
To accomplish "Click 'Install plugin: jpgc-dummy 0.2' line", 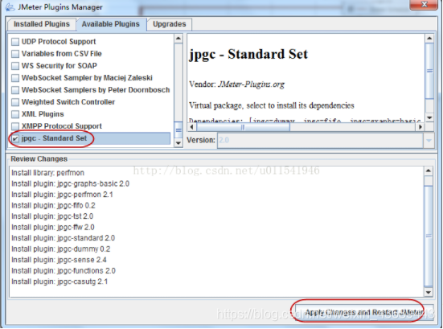I will point(61,249).
